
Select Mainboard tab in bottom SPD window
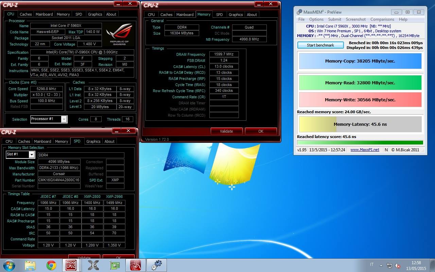[42, 141]
